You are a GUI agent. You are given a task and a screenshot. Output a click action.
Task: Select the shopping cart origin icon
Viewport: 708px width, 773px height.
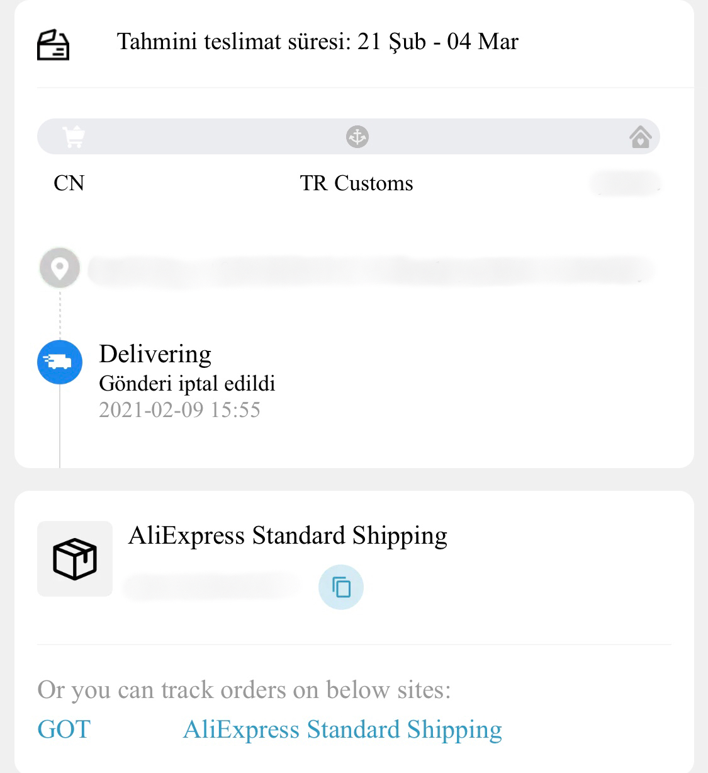pyautogui.click(x=74, y=137)
